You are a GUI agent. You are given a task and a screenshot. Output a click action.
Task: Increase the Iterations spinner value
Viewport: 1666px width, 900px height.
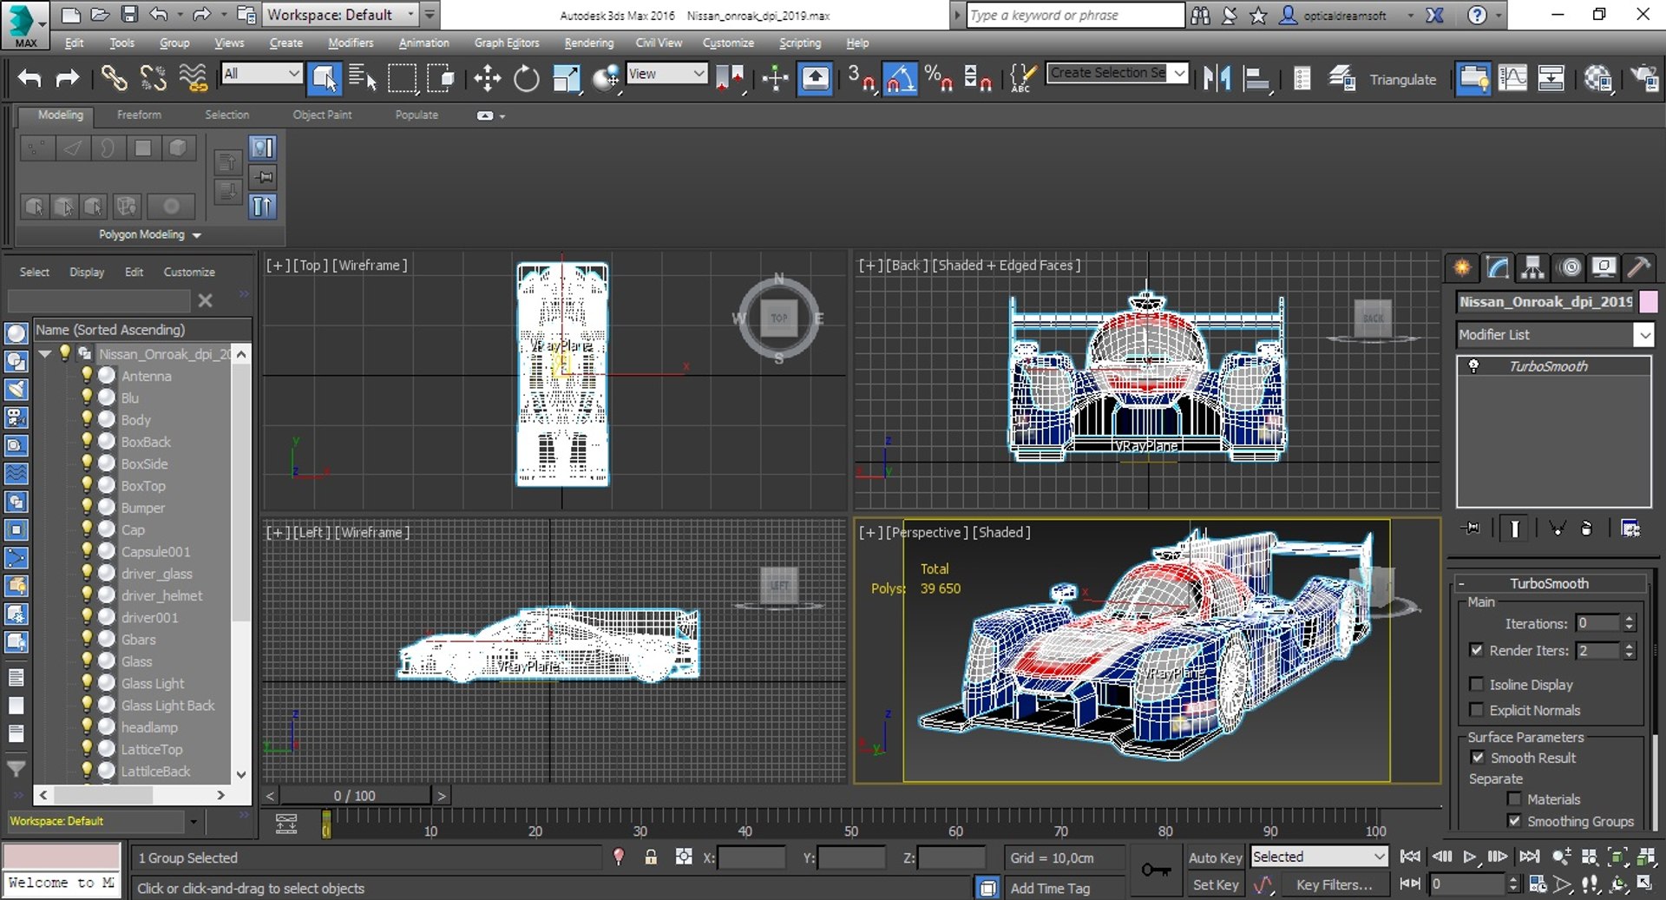pos(1629,618)
